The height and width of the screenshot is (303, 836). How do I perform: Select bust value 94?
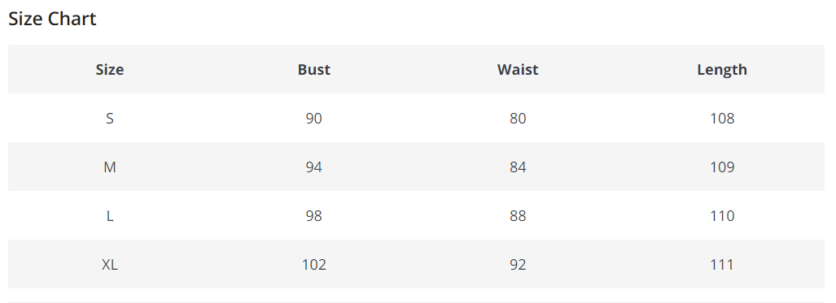314,167
